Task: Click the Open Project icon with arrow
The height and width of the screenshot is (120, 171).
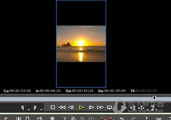Action: pos(40,118)
